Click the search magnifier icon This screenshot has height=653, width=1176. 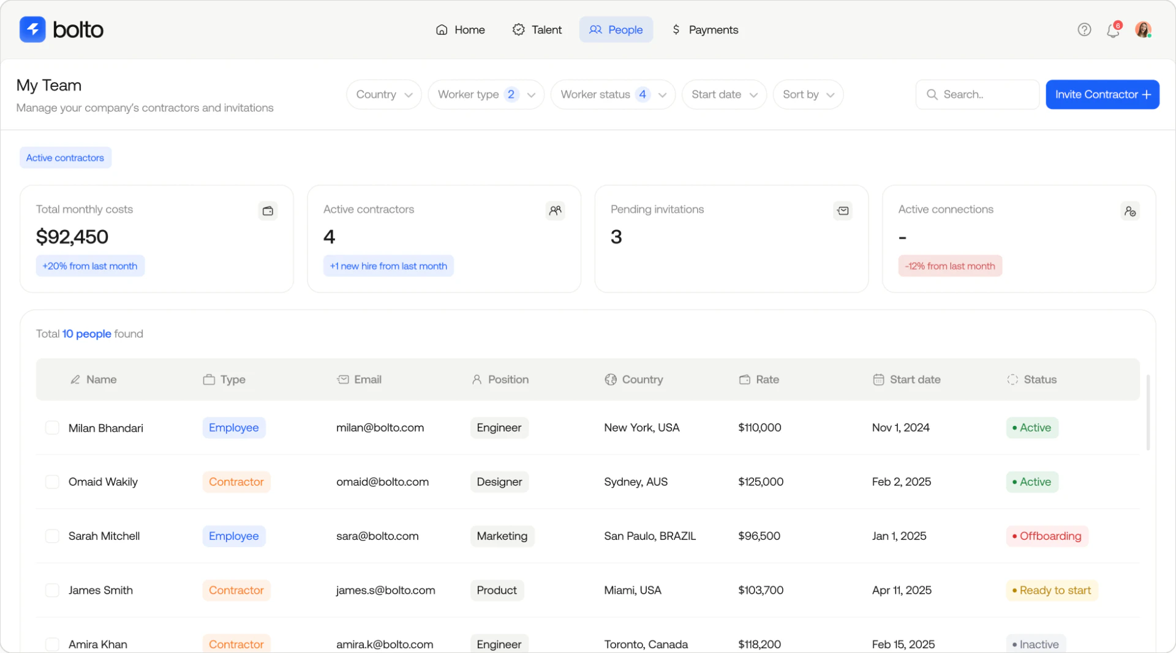click(x=932, y=94)
